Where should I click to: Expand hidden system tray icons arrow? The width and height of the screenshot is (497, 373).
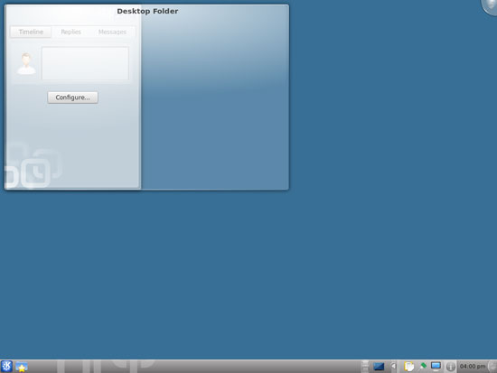(393, 367)
